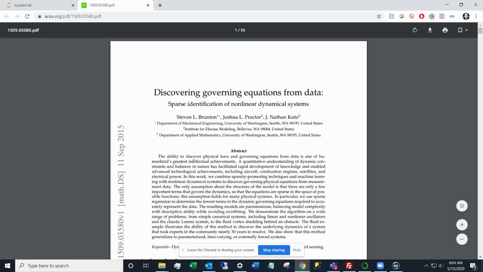Open Settings gear on taskbar

click(240, 266)
